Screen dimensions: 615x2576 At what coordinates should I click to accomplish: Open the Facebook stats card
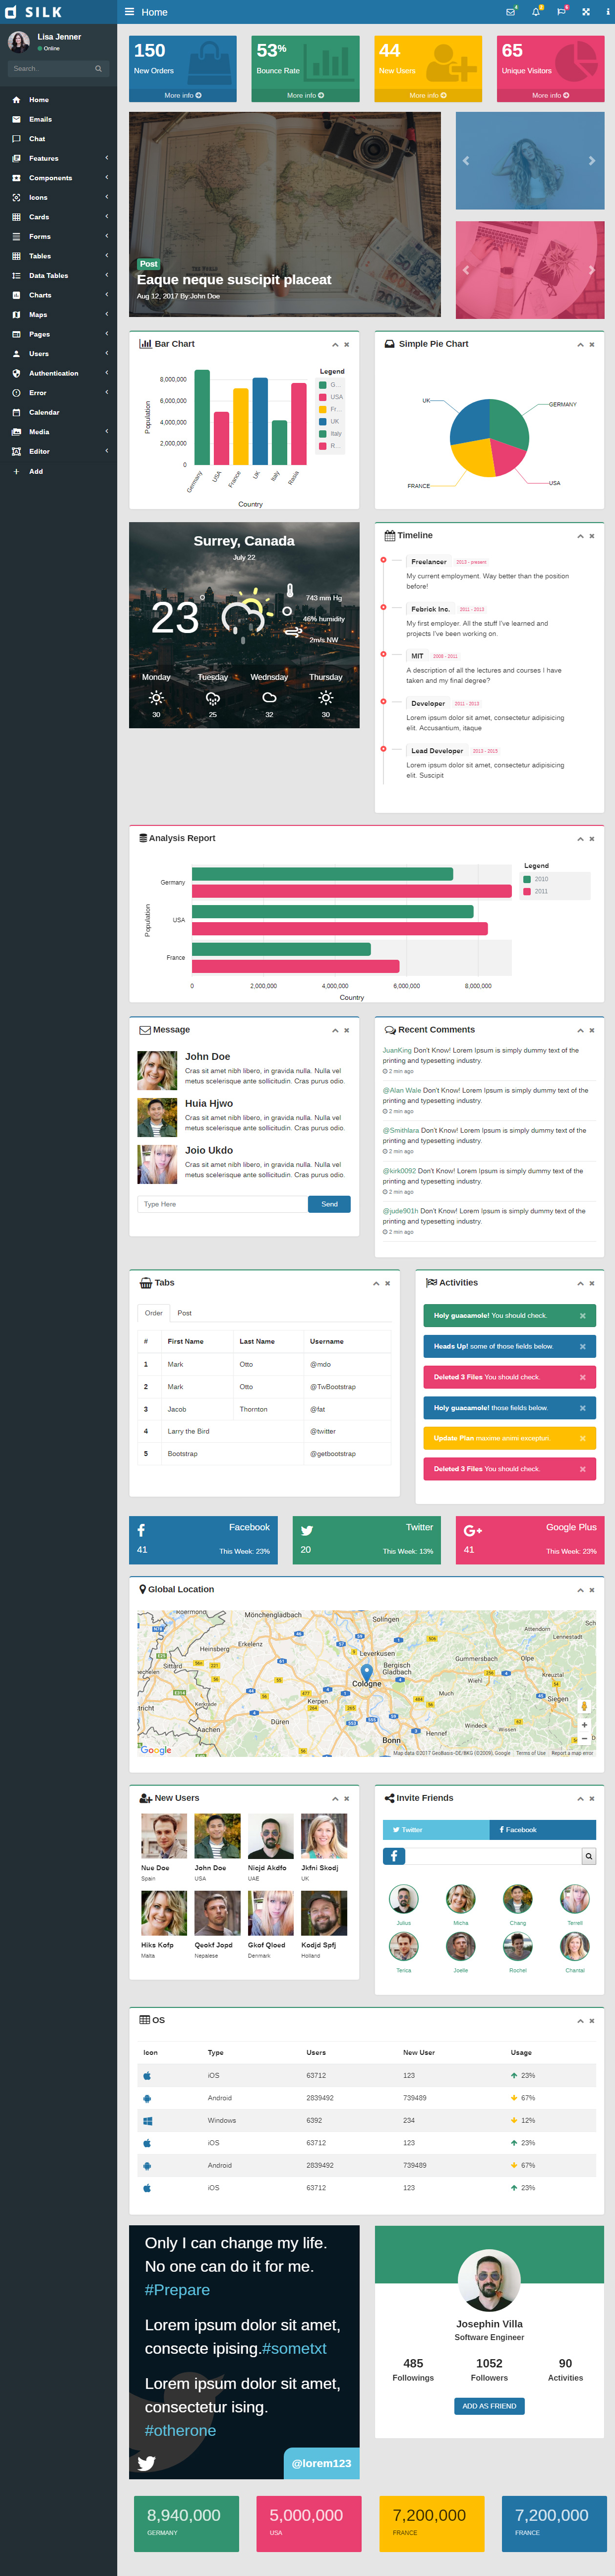tap(203, 1540)
